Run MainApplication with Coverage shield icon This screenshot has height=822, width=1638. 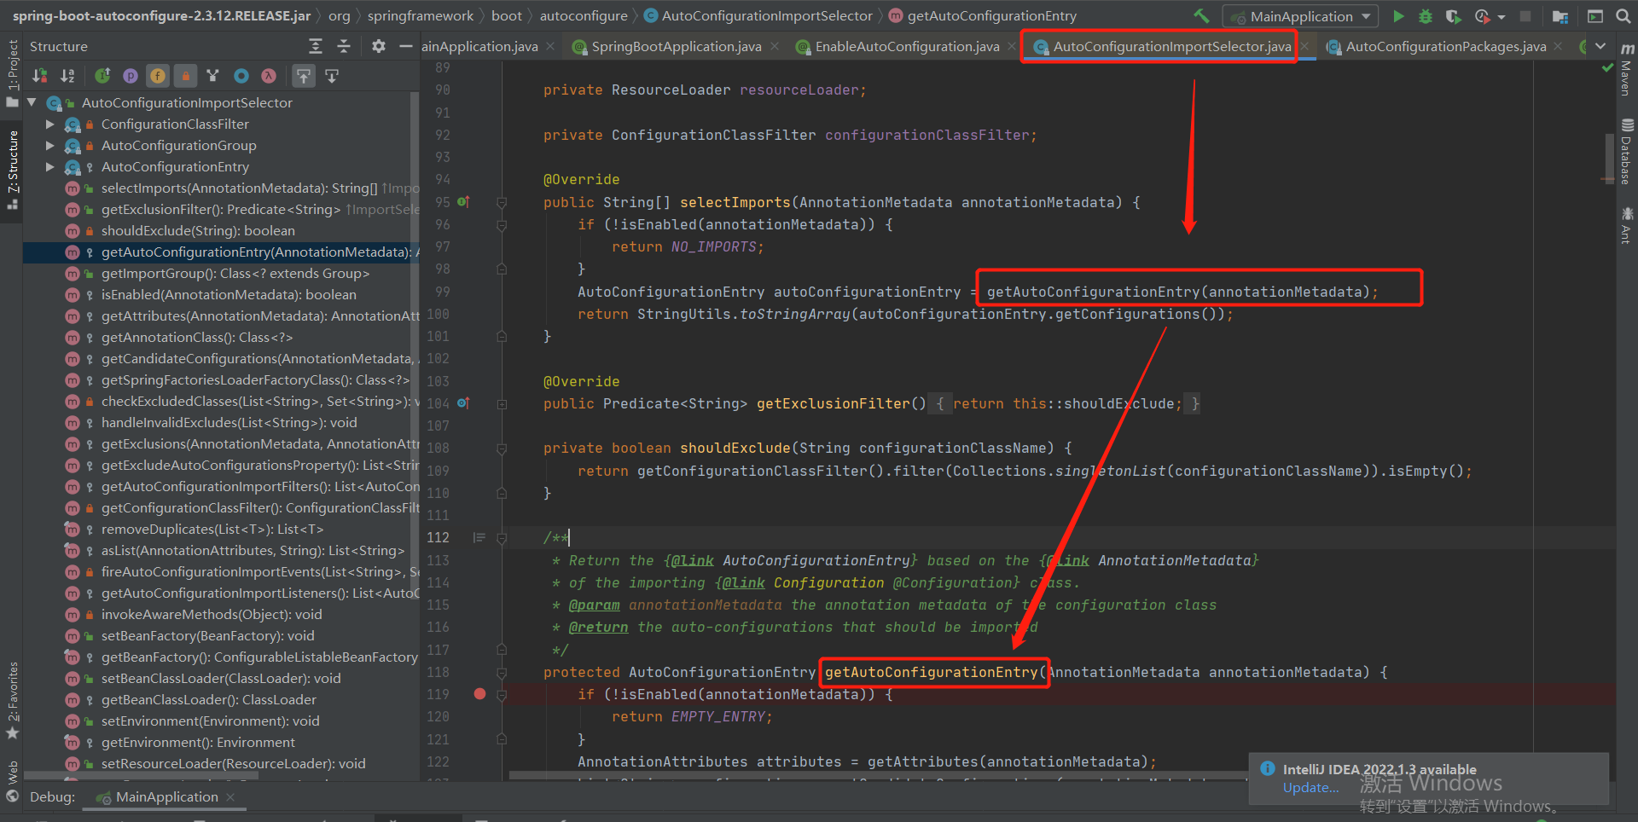click(x=1453, y=16)
